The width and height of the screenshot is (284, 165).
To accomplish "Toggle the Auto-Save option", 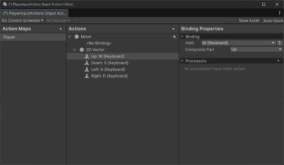I will click(273, 21).
